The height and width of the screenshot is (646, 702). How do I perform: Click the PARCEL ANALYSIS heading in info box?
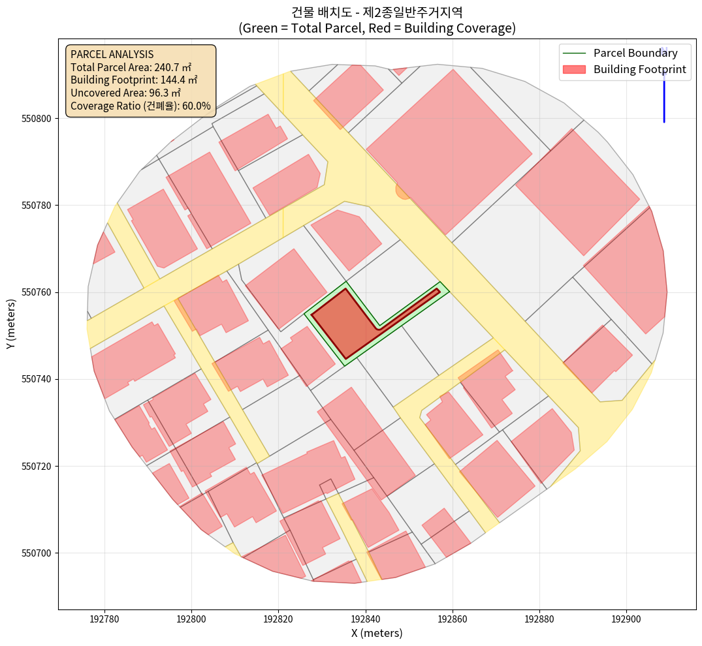coord(112,54)
